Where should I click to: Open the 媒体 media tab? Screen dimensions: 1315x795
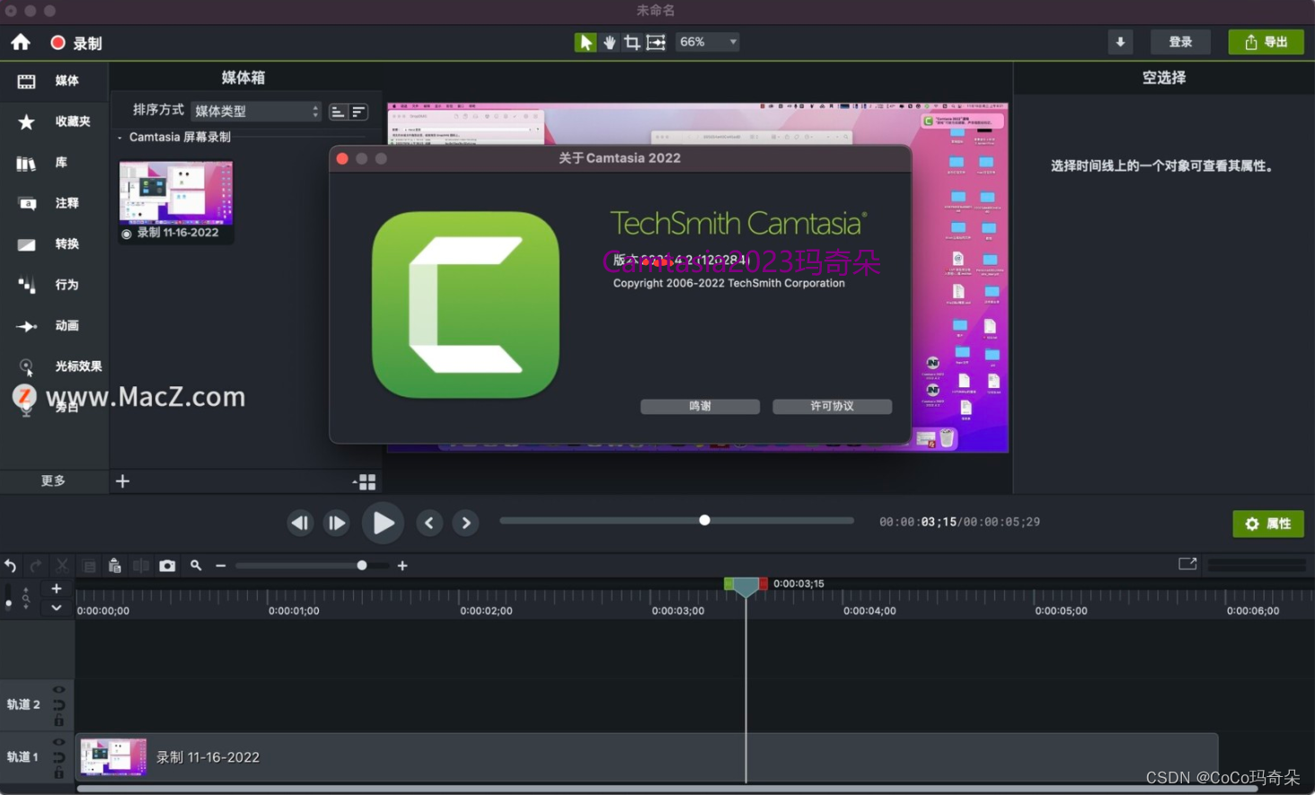(x=54, y=81)
